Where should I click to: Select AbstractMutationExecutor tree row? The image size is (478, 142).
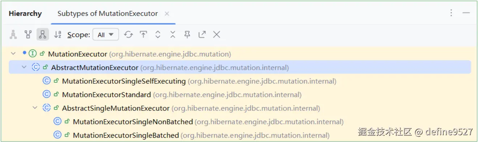pos(240,67)
